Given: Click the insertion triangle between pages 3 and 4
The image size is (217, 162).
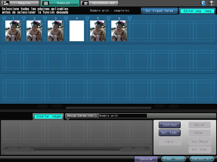Looking at the screenshot, I should tap(66, 18).
